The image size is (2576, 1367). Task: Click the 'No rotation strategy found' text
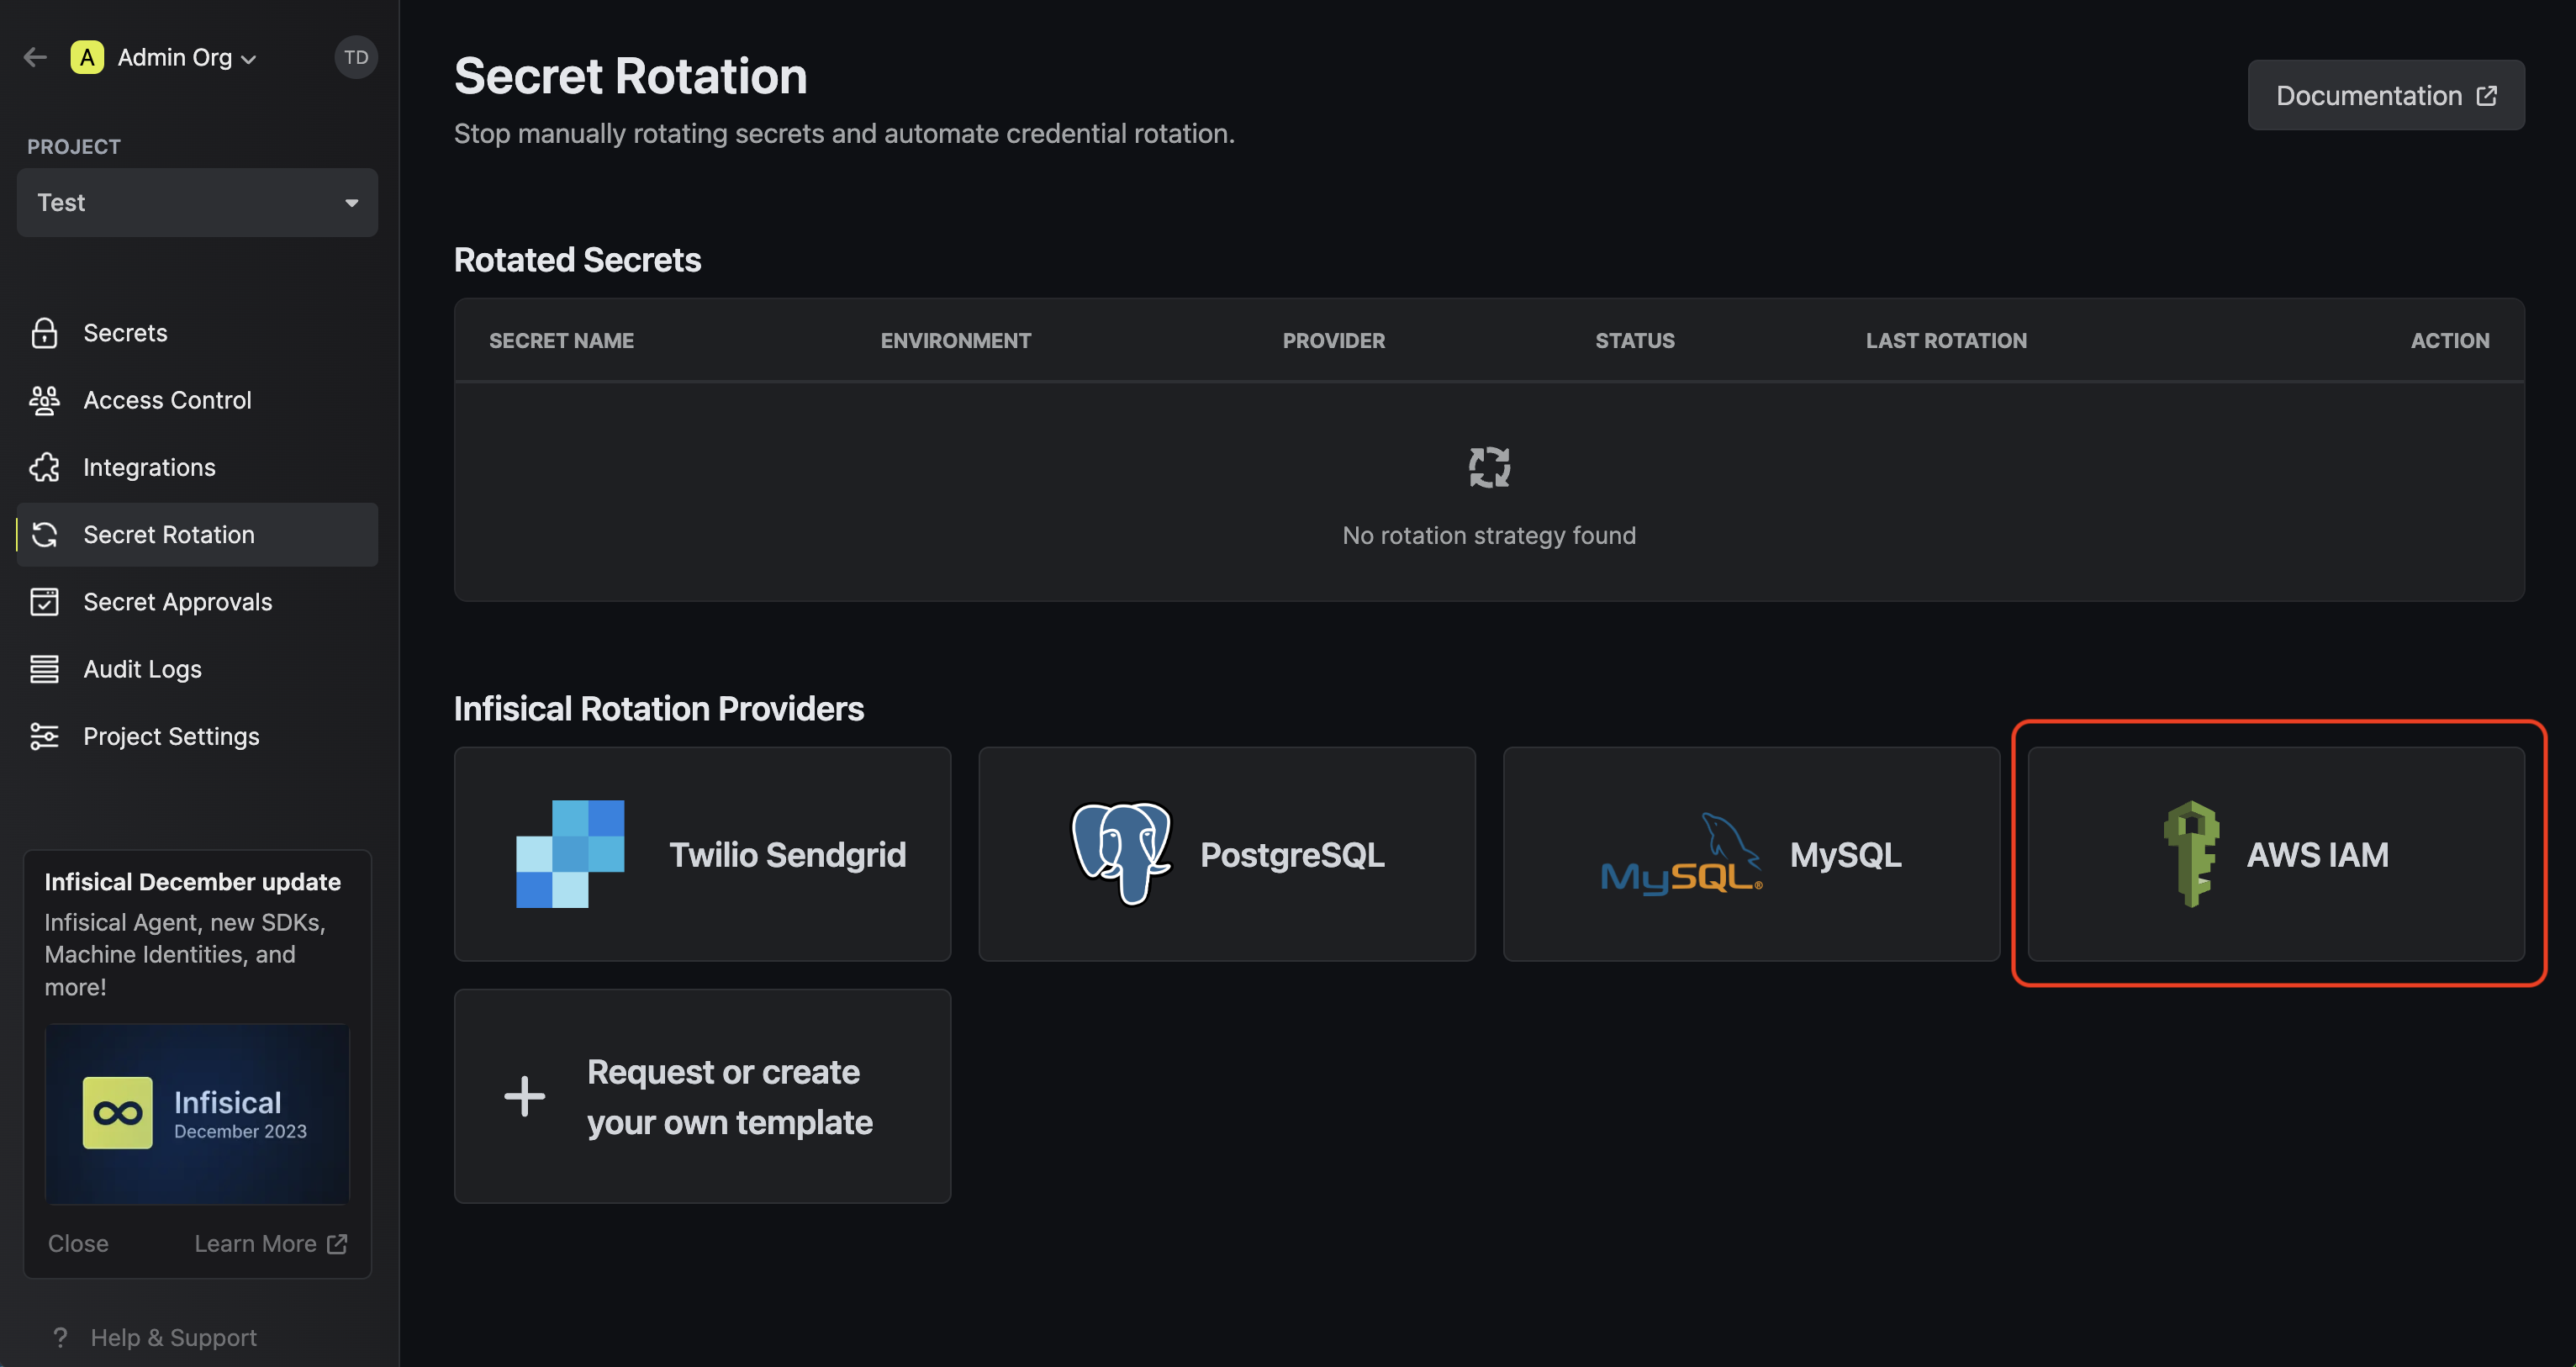(x=1489, y=535)
